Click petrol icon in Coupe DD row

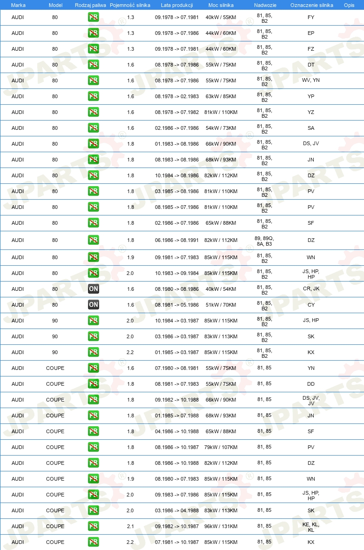tap(94, 383)
